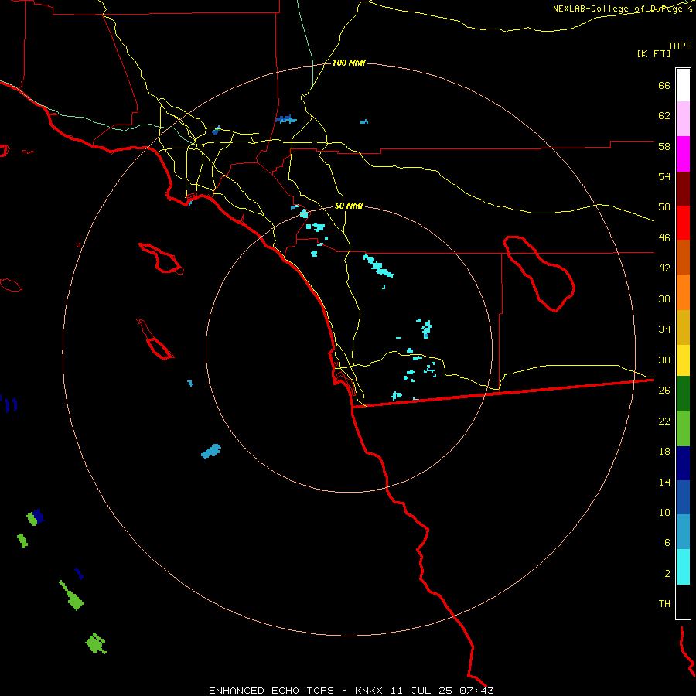Image resolution: width=696 pixels, height=696 pixels.
Task: Click the '100 NMI' range ring label
Action: tap(349, 63)
